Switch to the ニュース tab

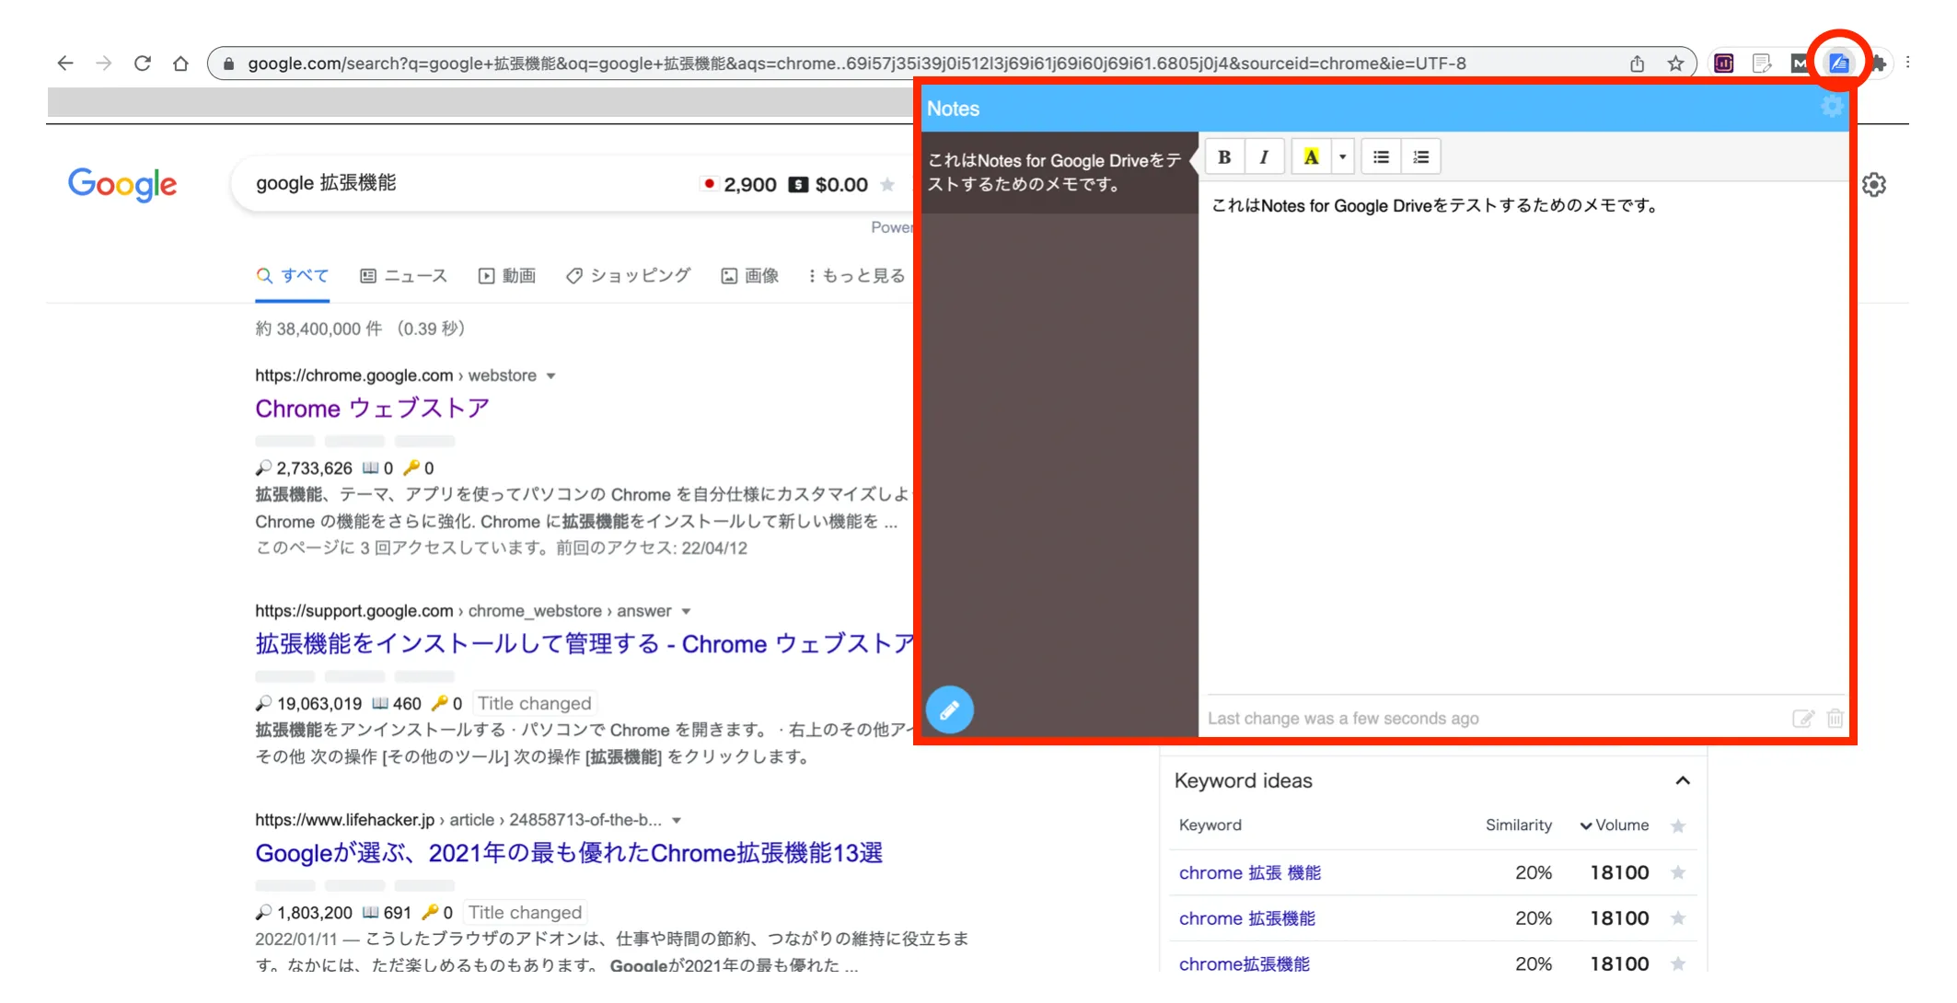pos(403,275)
